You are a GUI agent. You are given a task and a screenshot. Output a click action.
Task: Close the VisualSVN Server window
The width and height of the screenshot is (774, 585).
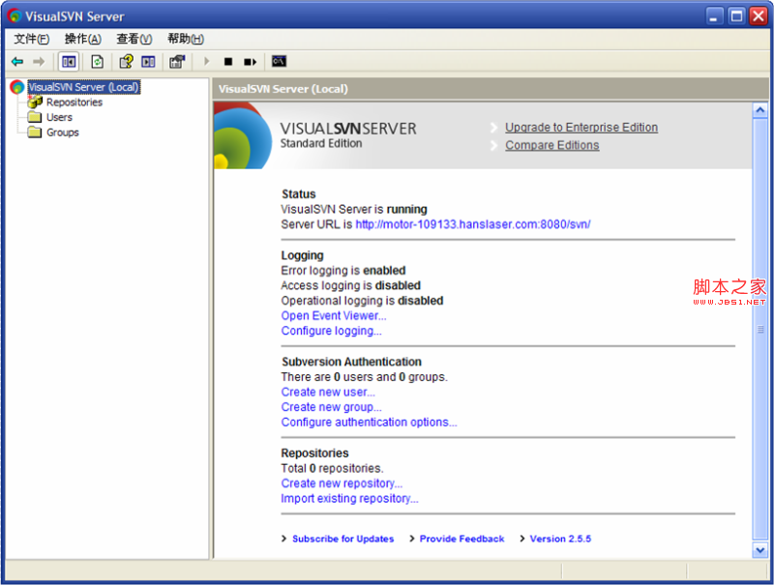pos(759,16)
